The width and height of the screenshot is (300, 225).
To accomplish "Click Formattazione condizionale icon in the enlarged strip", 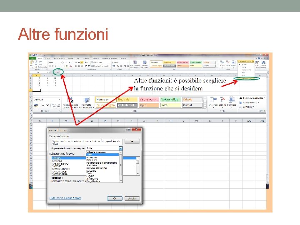I will 70,100.
